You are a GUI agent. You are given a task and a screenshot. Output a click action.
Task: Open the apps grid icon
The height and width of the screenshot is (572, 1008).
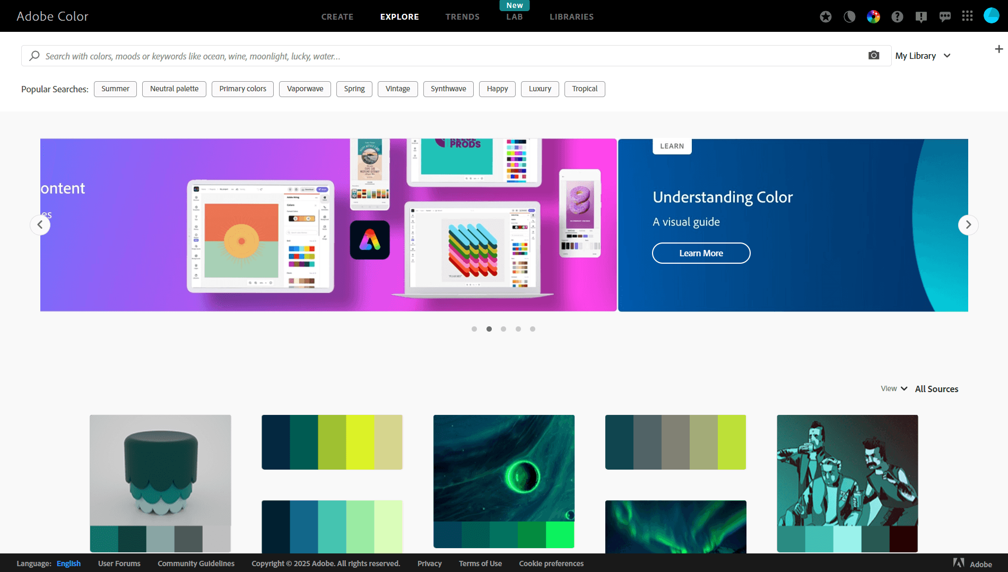(967, 16)
